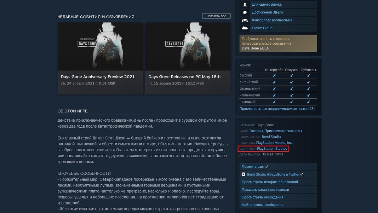Open Days Gone Releases on PC thumbnail
Viewport: 378px width, 213px height.
click(x=188, y=46)
